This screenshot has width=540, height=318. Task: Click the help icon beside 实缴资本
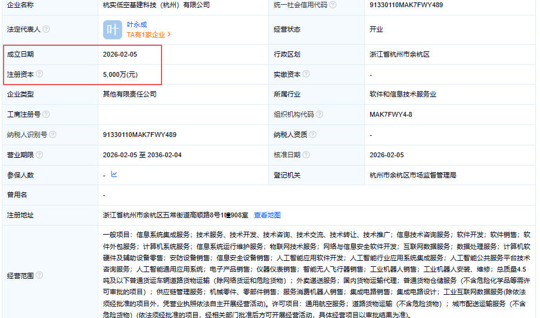click(306, 74)
